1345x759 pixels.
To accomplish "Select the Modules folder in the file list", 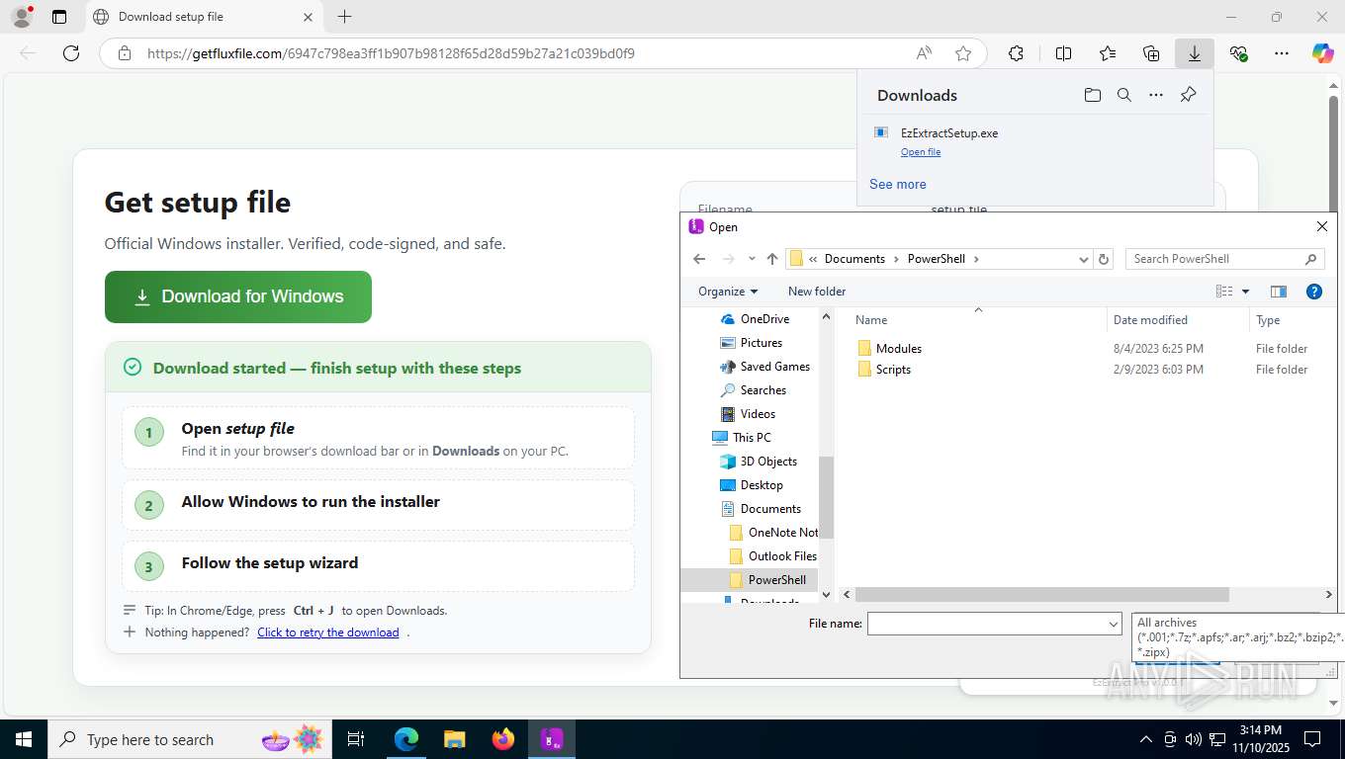I will click(899, 349).
